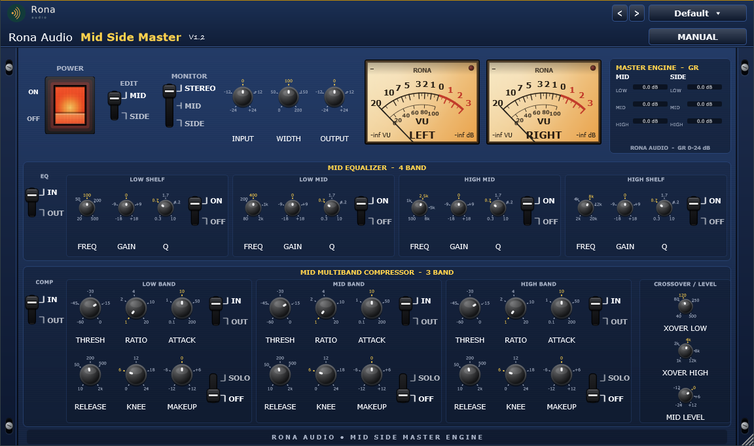Click the High Band THRESH knob
754x446 pixels.
tap(470, 308)
